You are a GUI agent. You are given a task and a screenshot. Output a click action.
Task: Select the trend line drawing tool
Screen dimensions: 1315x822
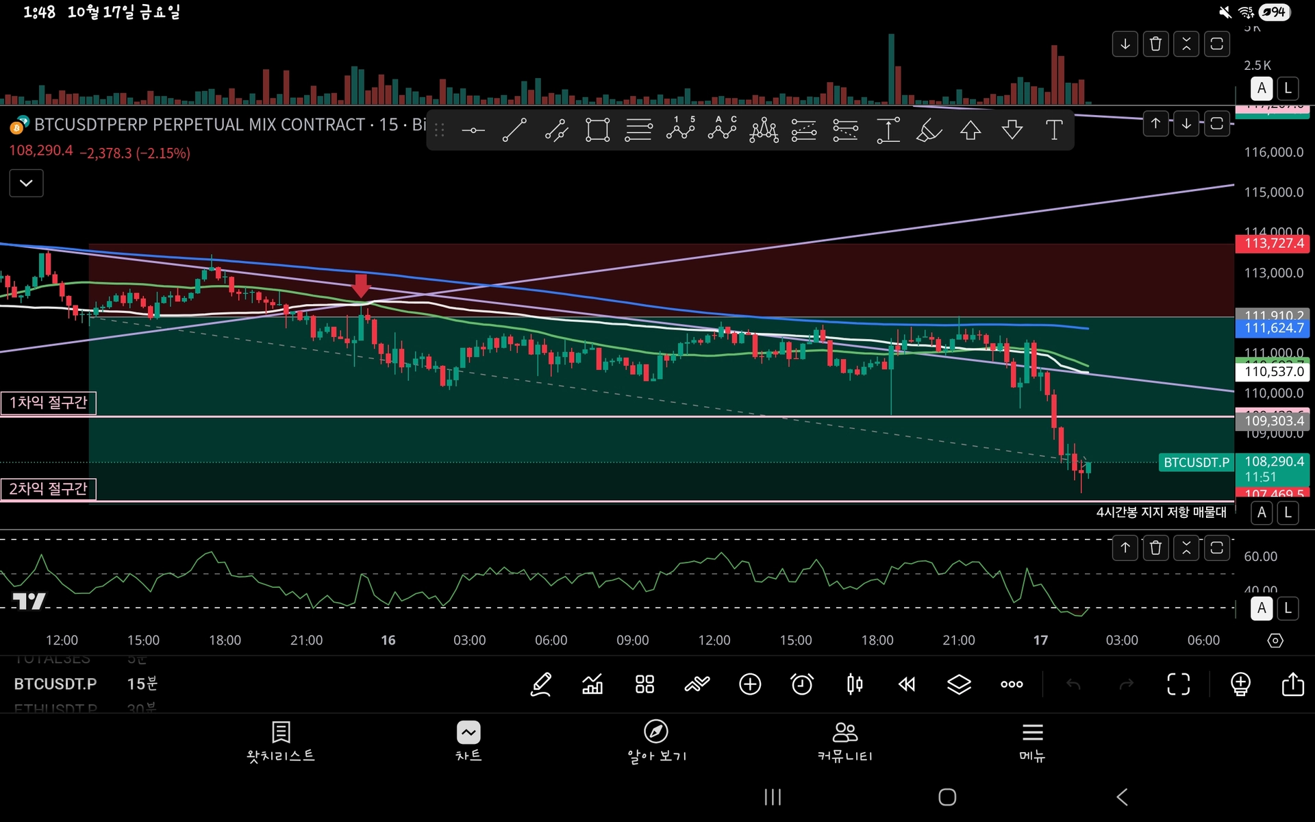(514, 129)
